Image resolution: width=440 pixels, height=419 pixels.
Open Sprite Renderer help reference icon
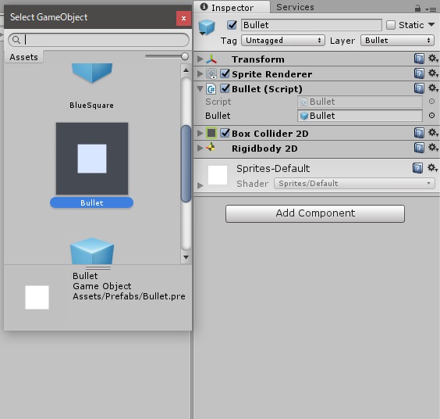click(x=419, y=73)
